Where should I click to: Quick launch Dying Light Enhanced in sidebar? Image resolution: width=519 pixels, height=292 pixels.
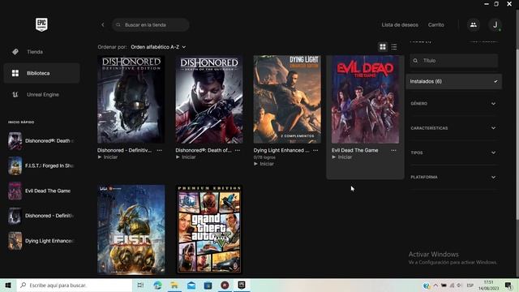(41, 241)
